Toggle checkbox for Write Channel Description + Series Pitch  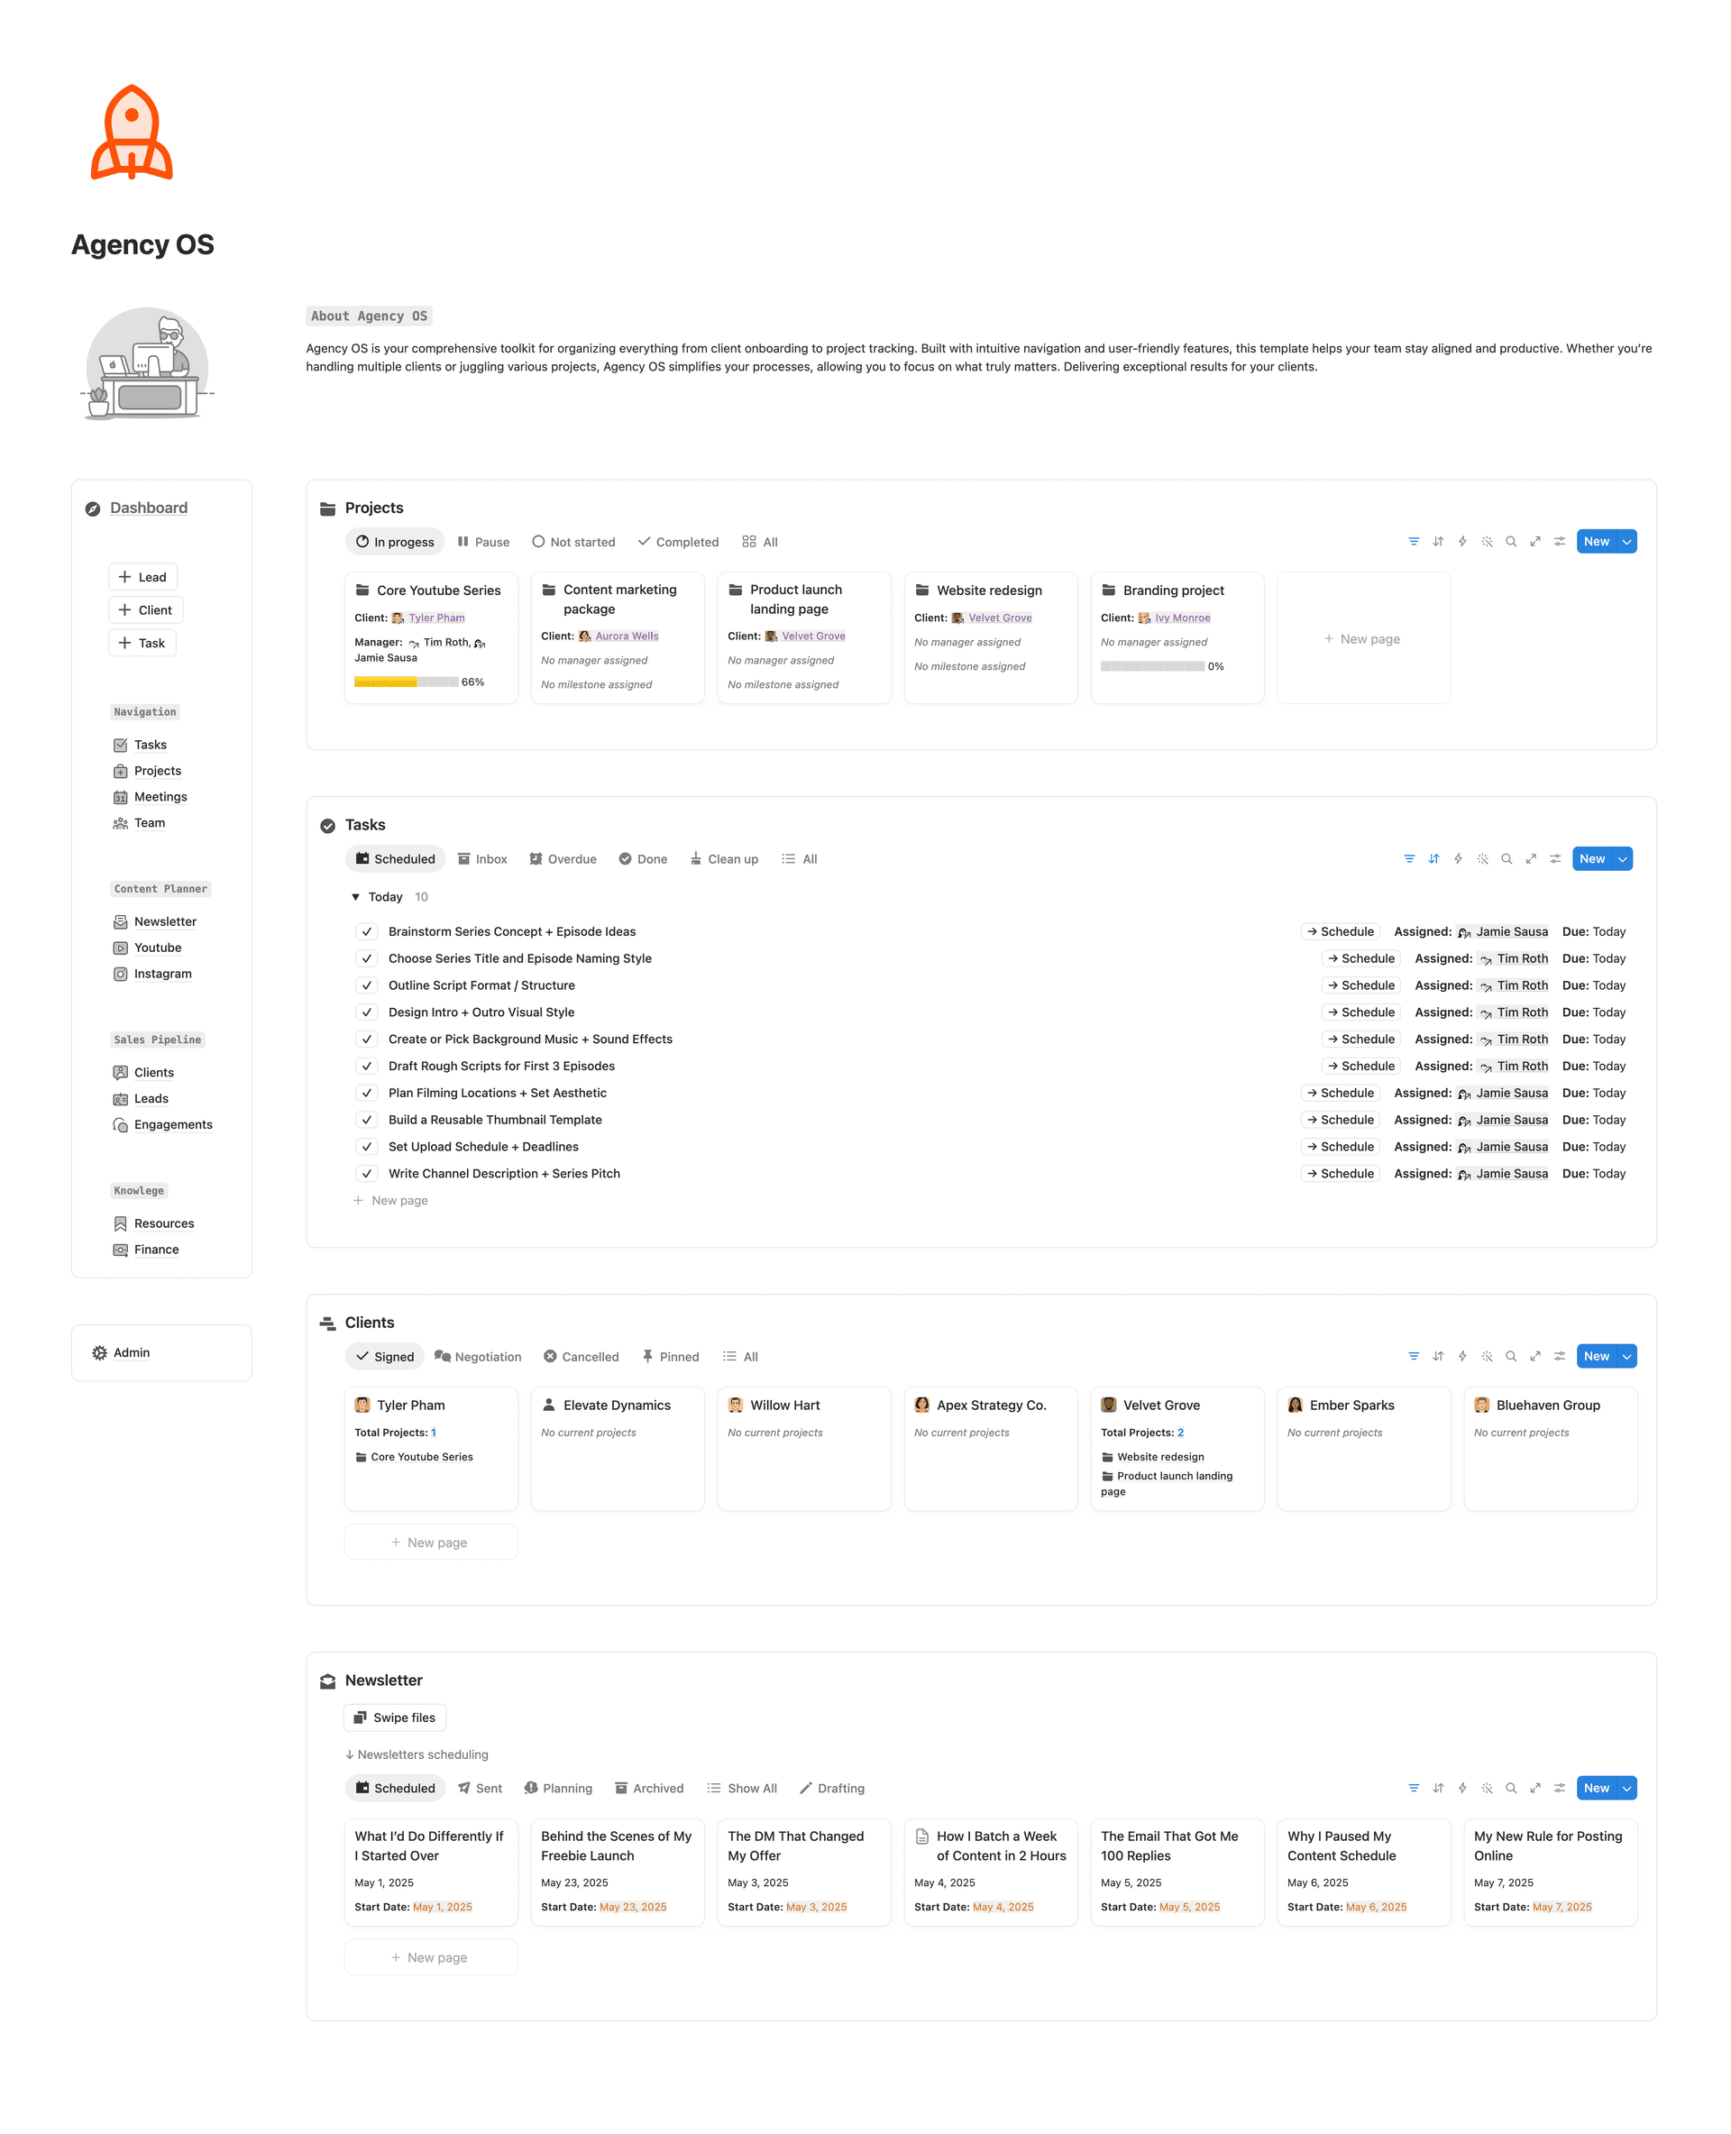tap(367, 1174)
